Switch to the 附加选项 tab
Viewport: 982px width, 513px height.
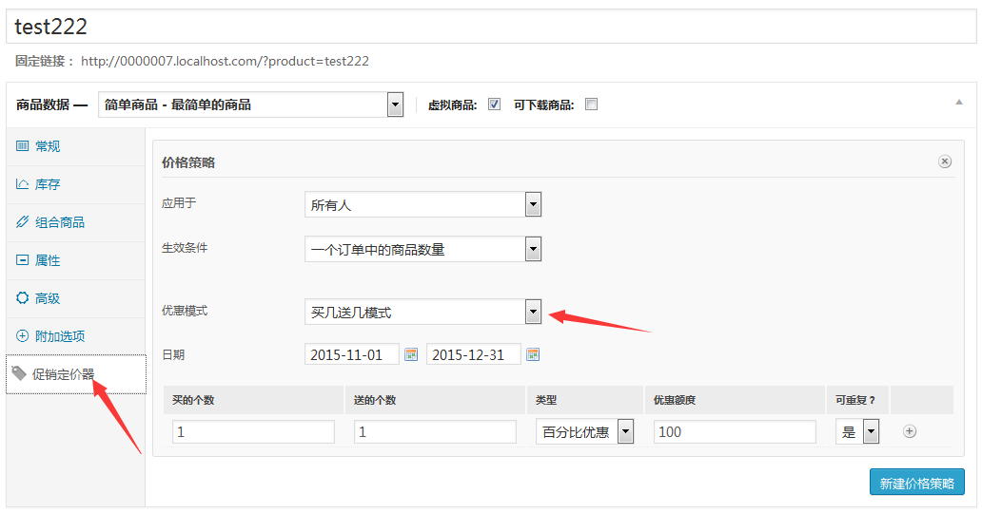[76, 336]
